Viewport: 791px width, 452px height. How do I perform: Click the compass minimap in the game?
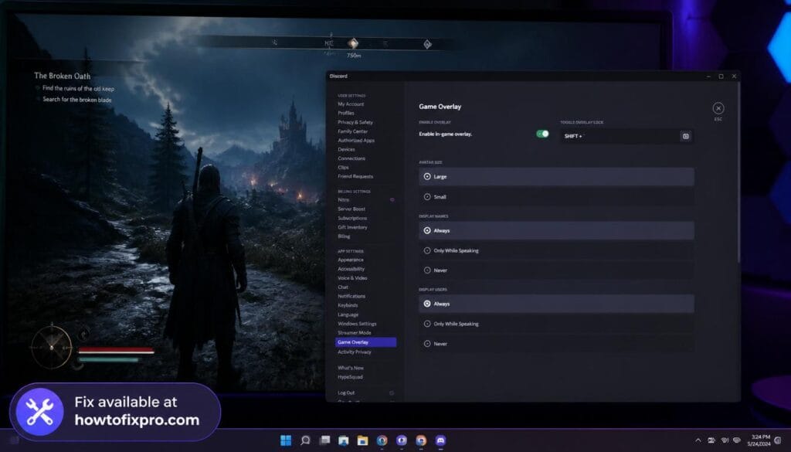click(x=52, y=347)
